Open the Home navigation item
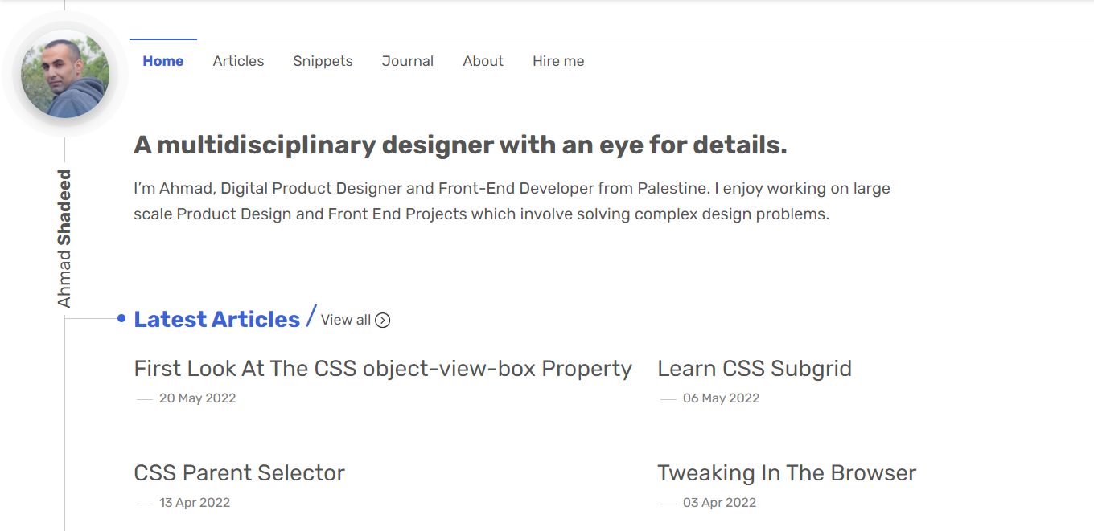 pyautogui.click(x=163, y=61)
